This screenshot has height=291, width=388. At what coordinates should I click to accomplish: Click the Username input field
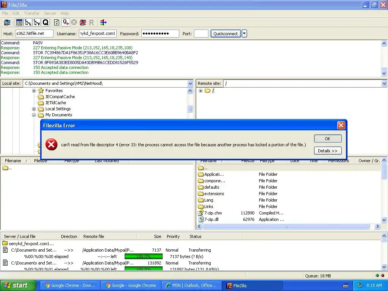(x=98, y=33)
